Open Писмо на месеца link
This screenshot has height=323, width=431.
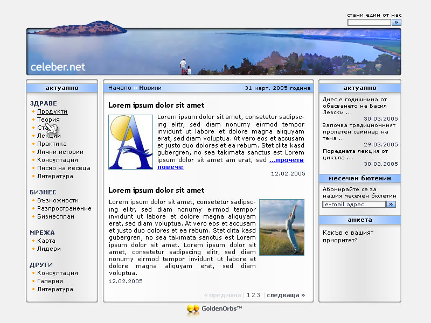coord(64,168)
